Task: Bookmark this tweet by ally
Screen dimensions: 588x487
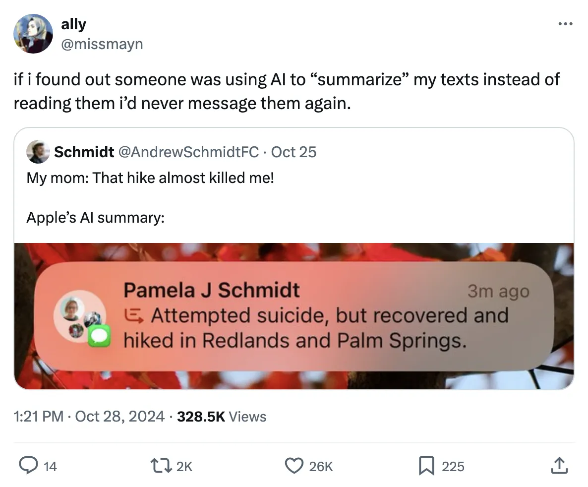Action: (426, 466)
